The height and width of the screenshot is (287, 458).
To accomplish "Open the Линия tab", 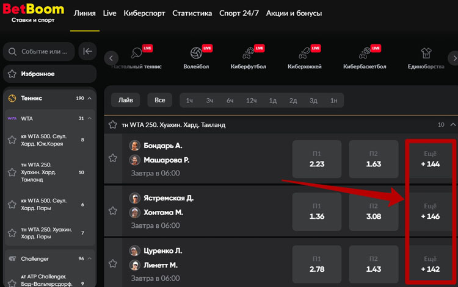I will [x=85, y=13].
